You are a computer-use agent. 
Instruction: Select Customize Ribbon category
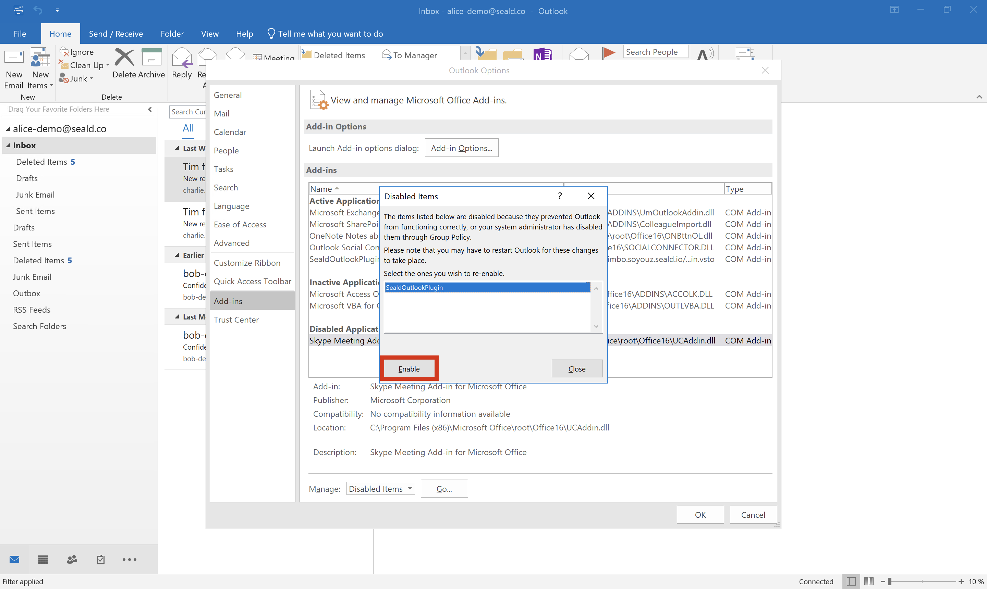coord(252,263)
